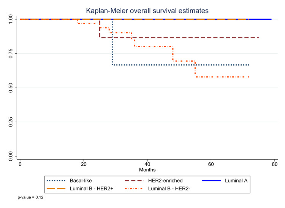Click the Basal-like legend label
The width and height of the screenshot is (285, 208).
click(81, 181)
